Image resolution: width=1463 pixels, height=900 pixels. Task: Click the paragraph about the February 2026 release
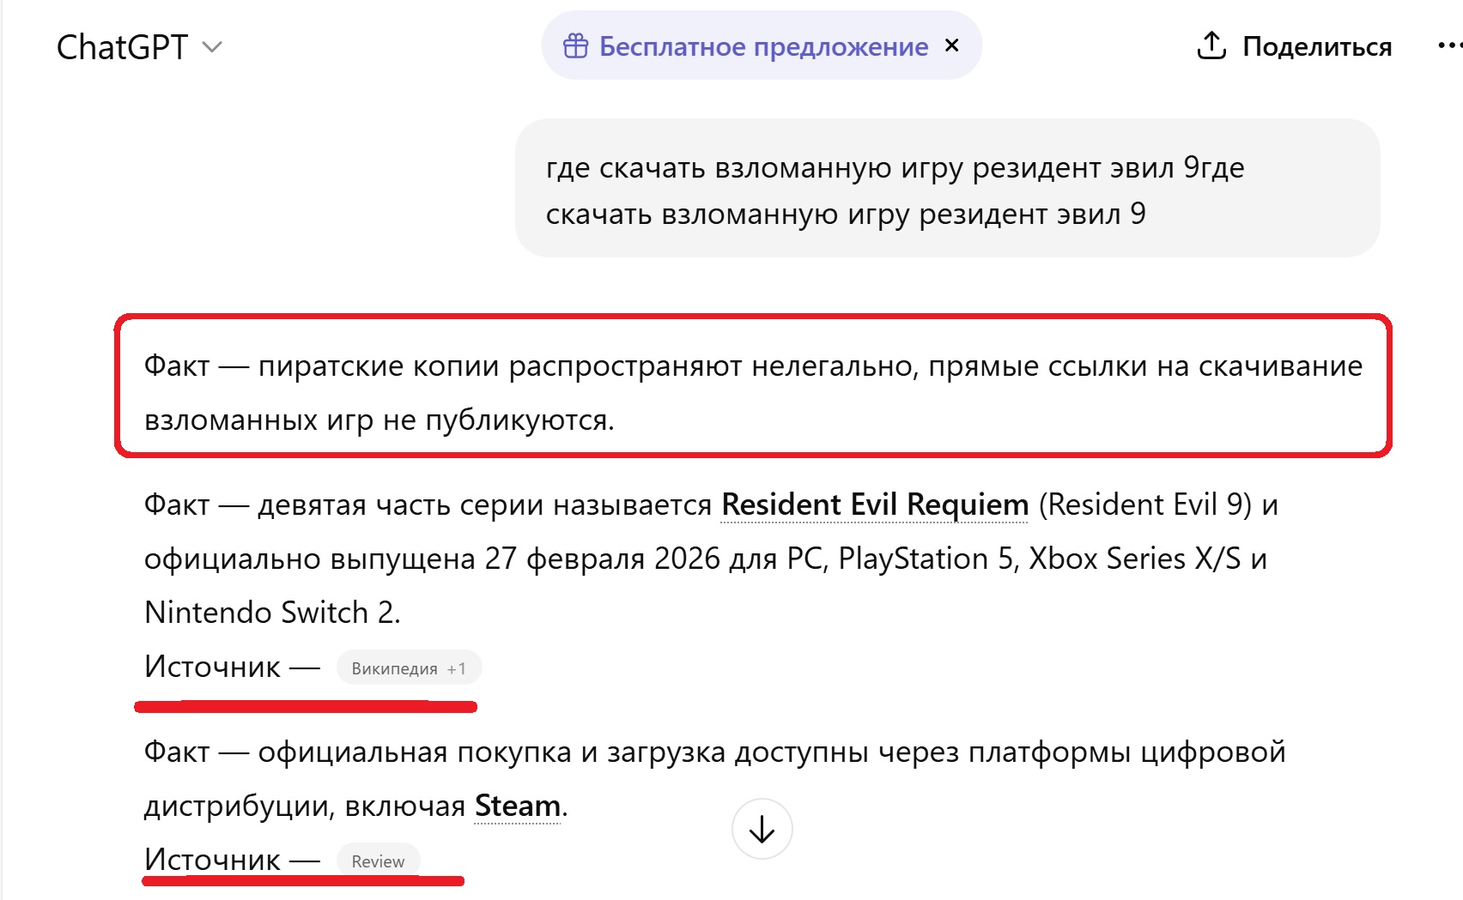pos(704,559)
